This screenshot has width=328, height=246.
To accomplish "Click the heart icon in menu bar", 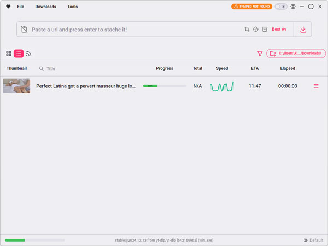I will point(8,7).
